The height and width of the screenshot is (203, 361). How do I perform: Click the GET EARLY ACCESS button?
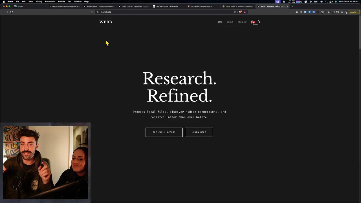[x=164, y=132]
